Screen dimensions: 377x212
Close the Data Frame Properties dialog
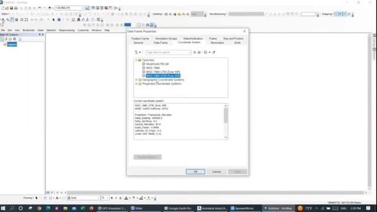click(x=244, y=31)
